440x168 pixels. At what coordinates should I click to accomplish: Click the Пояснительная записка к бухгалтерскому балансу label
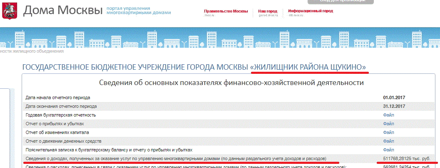[x=109, y=150]
